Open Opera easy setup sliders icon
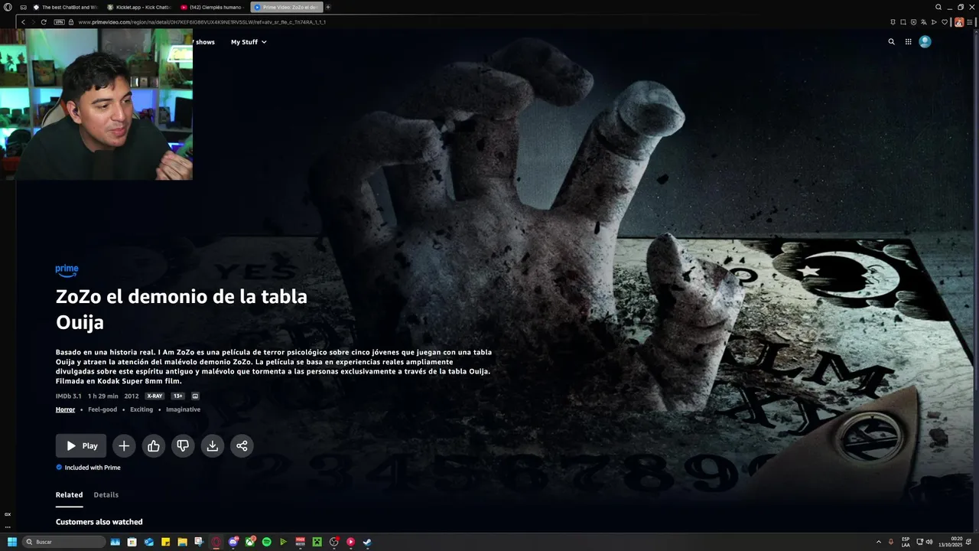 970,22
